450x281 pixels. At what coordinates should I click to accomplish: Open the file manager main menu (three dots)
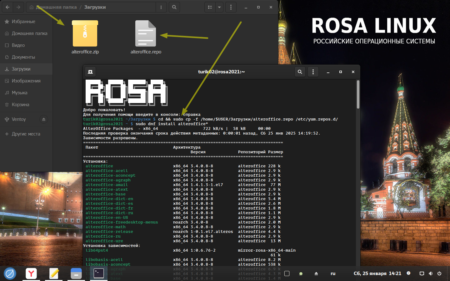[x=231, y=7]
